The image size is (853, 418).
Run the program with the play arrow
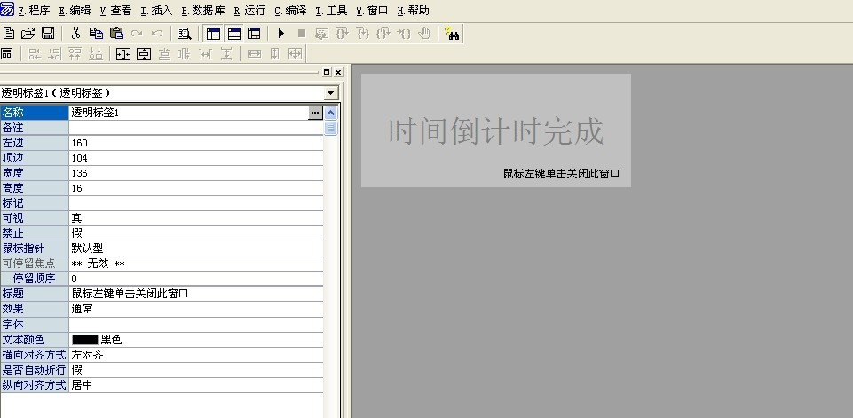281,34
